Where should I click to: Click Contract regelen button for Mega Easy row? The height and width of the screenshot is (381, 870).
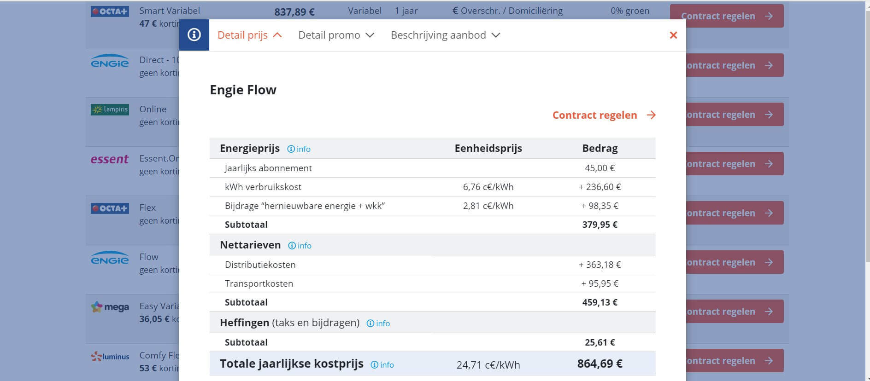click(735, 312)
